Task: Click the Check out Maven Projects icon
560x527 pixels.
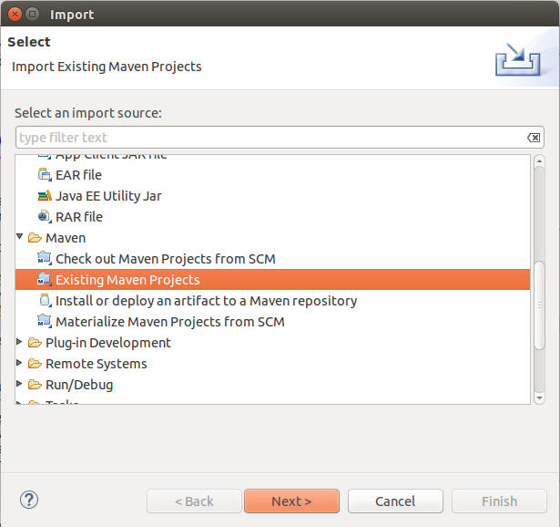Action: click(45, 259)
